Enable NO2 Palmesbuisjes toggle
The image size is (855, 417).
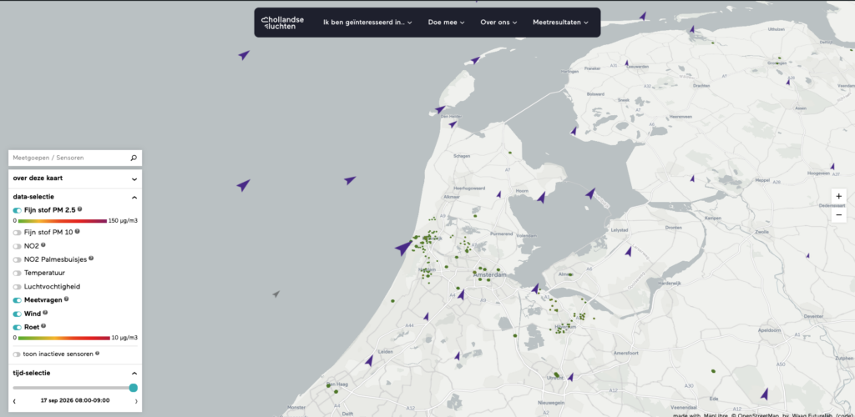[x=18, y=259]
